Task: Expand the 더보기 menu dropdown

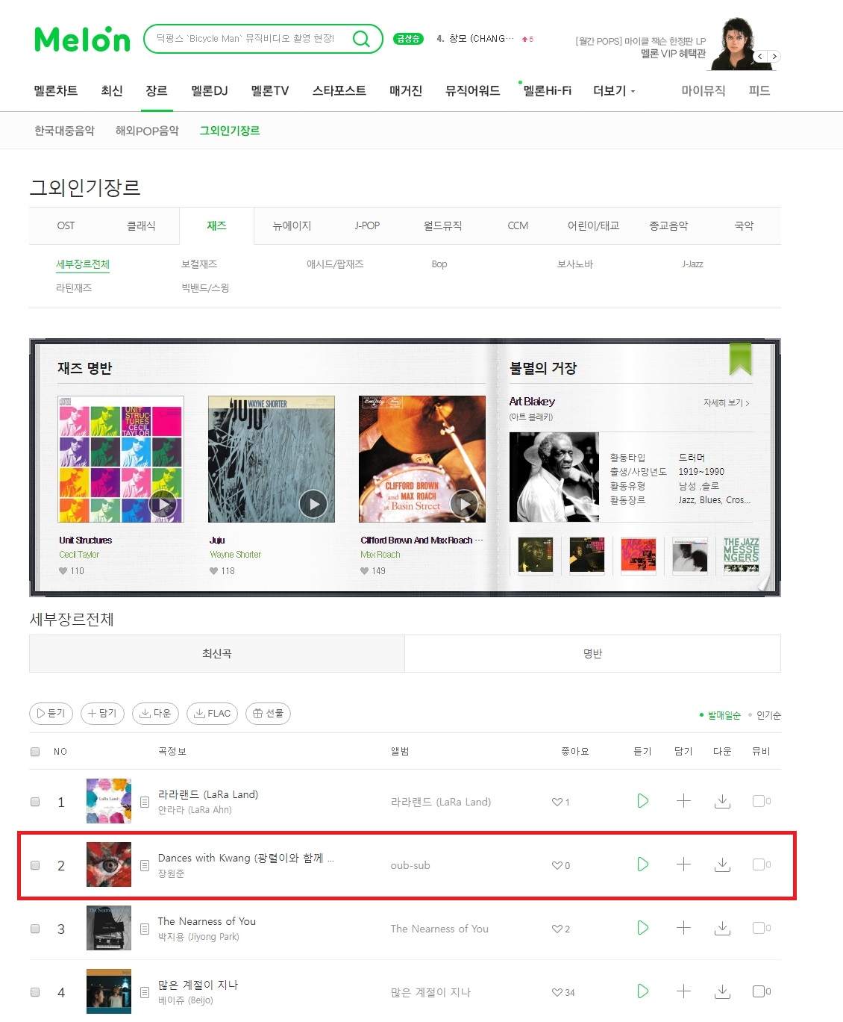Action: pyautogui.click(x=614, y=90)
